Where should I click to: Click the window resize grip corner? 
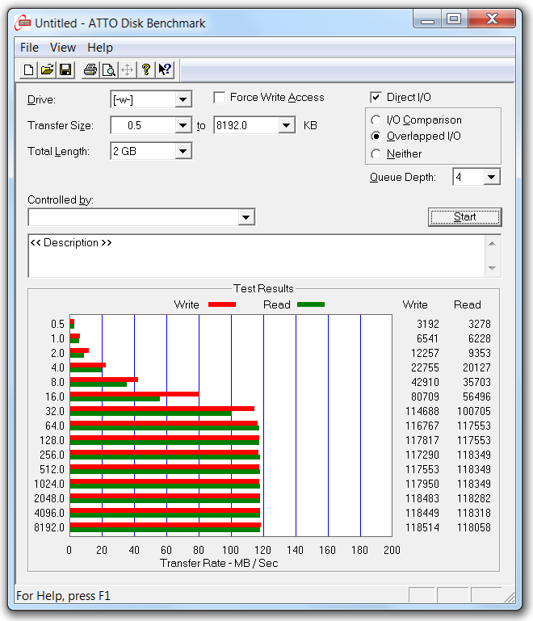tap(510, 597)
